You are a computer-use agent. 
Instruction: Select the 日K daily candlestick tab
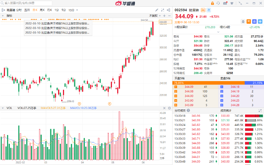pyautogui.click(x=35, y=10)
